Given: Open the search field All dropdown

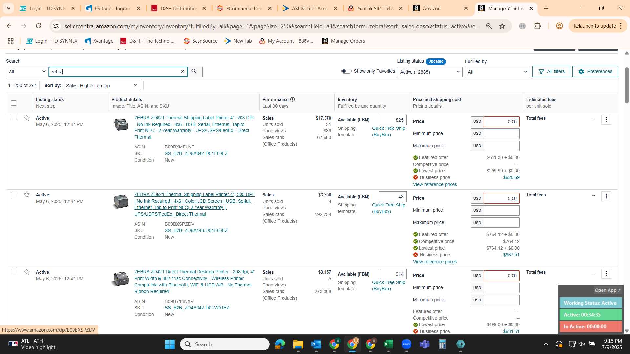Looking at the screenshot, I should click(27, 72).
